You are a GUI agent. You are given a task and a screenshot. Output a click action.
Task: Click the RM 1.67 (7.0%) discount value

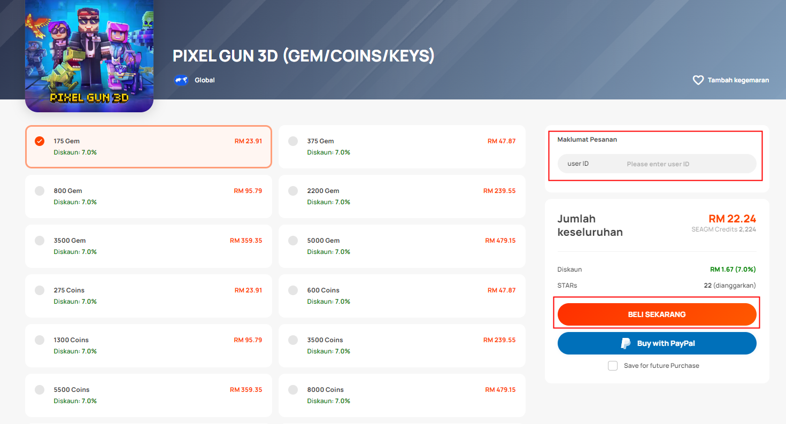pyautogui.click(x=733, y=269)
